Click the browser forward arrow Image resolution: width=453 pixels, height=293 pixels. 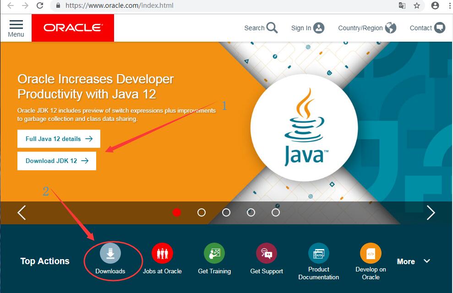tap(25, 5)
